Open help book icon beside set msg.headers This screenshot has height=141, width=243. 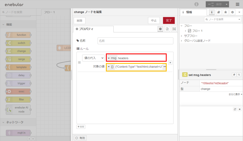click(234, 75)
